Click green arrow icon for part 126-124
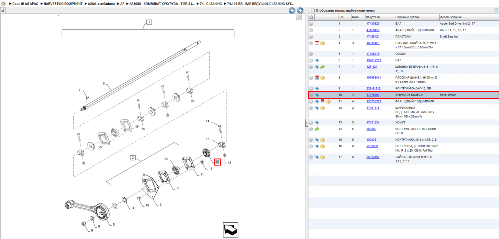Viewport: 499px width, 239px height. click(x=322, y=67)
